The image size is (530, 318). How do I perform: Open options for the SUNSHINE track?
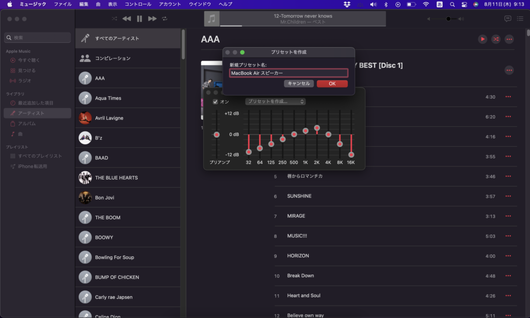click(x=508, y=196)
